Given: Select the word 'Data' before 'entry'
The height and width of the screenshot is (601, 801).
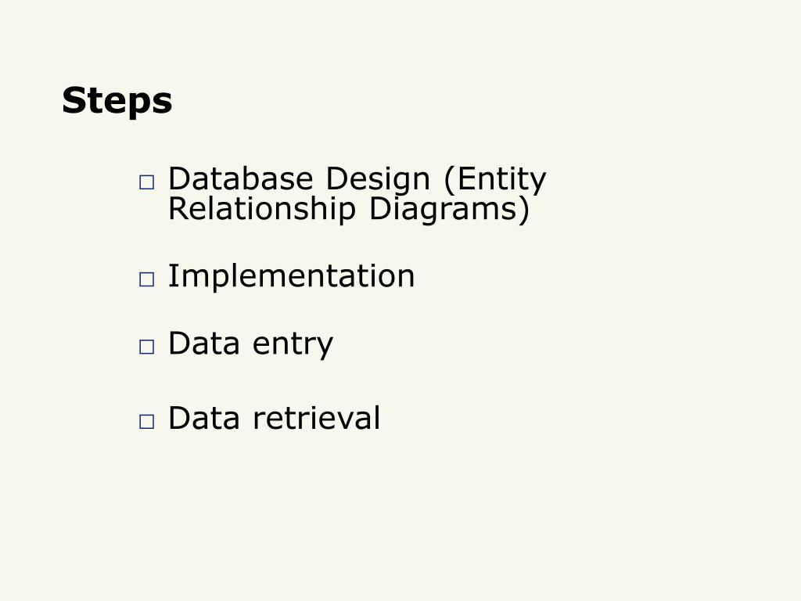Looking at the screenshot, I should tap(204, 344).
